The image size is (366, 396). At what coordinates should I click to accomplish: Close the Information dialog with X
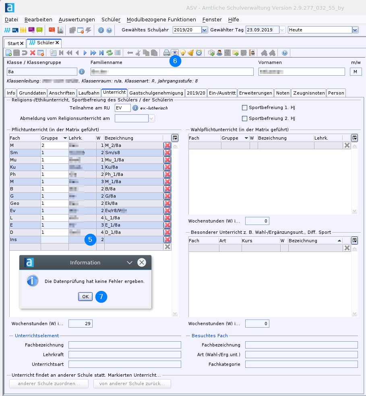click(x=142, y=262)
